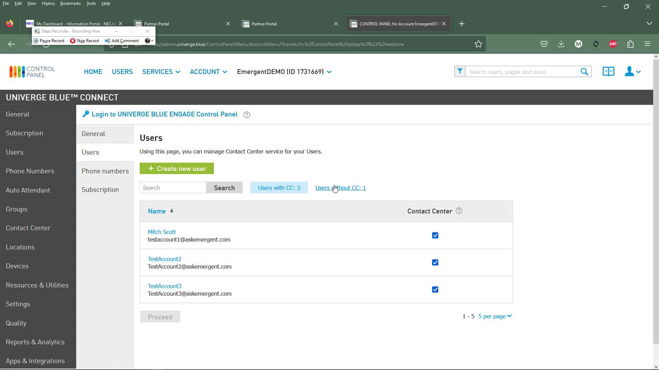The width and height of the screenshot is (659, 370).
Task: Open Resources & Utilities in the left sidebar
Action: (x=38, y=285)
